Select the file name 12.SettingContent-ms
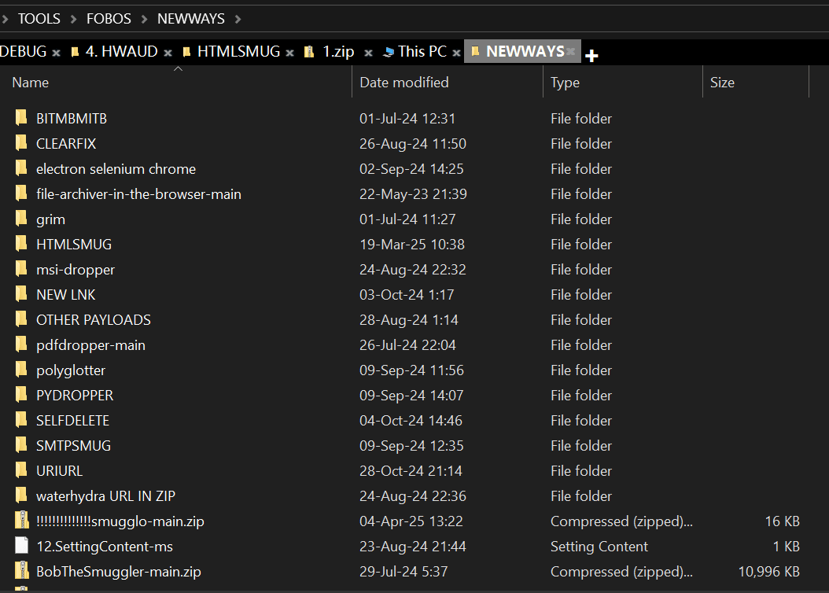 pyautogui.click(x=105, y=547)
